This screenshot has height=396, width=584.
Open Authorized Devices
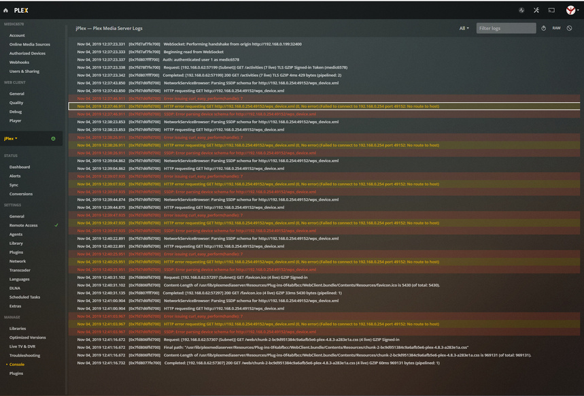[27, 53]
